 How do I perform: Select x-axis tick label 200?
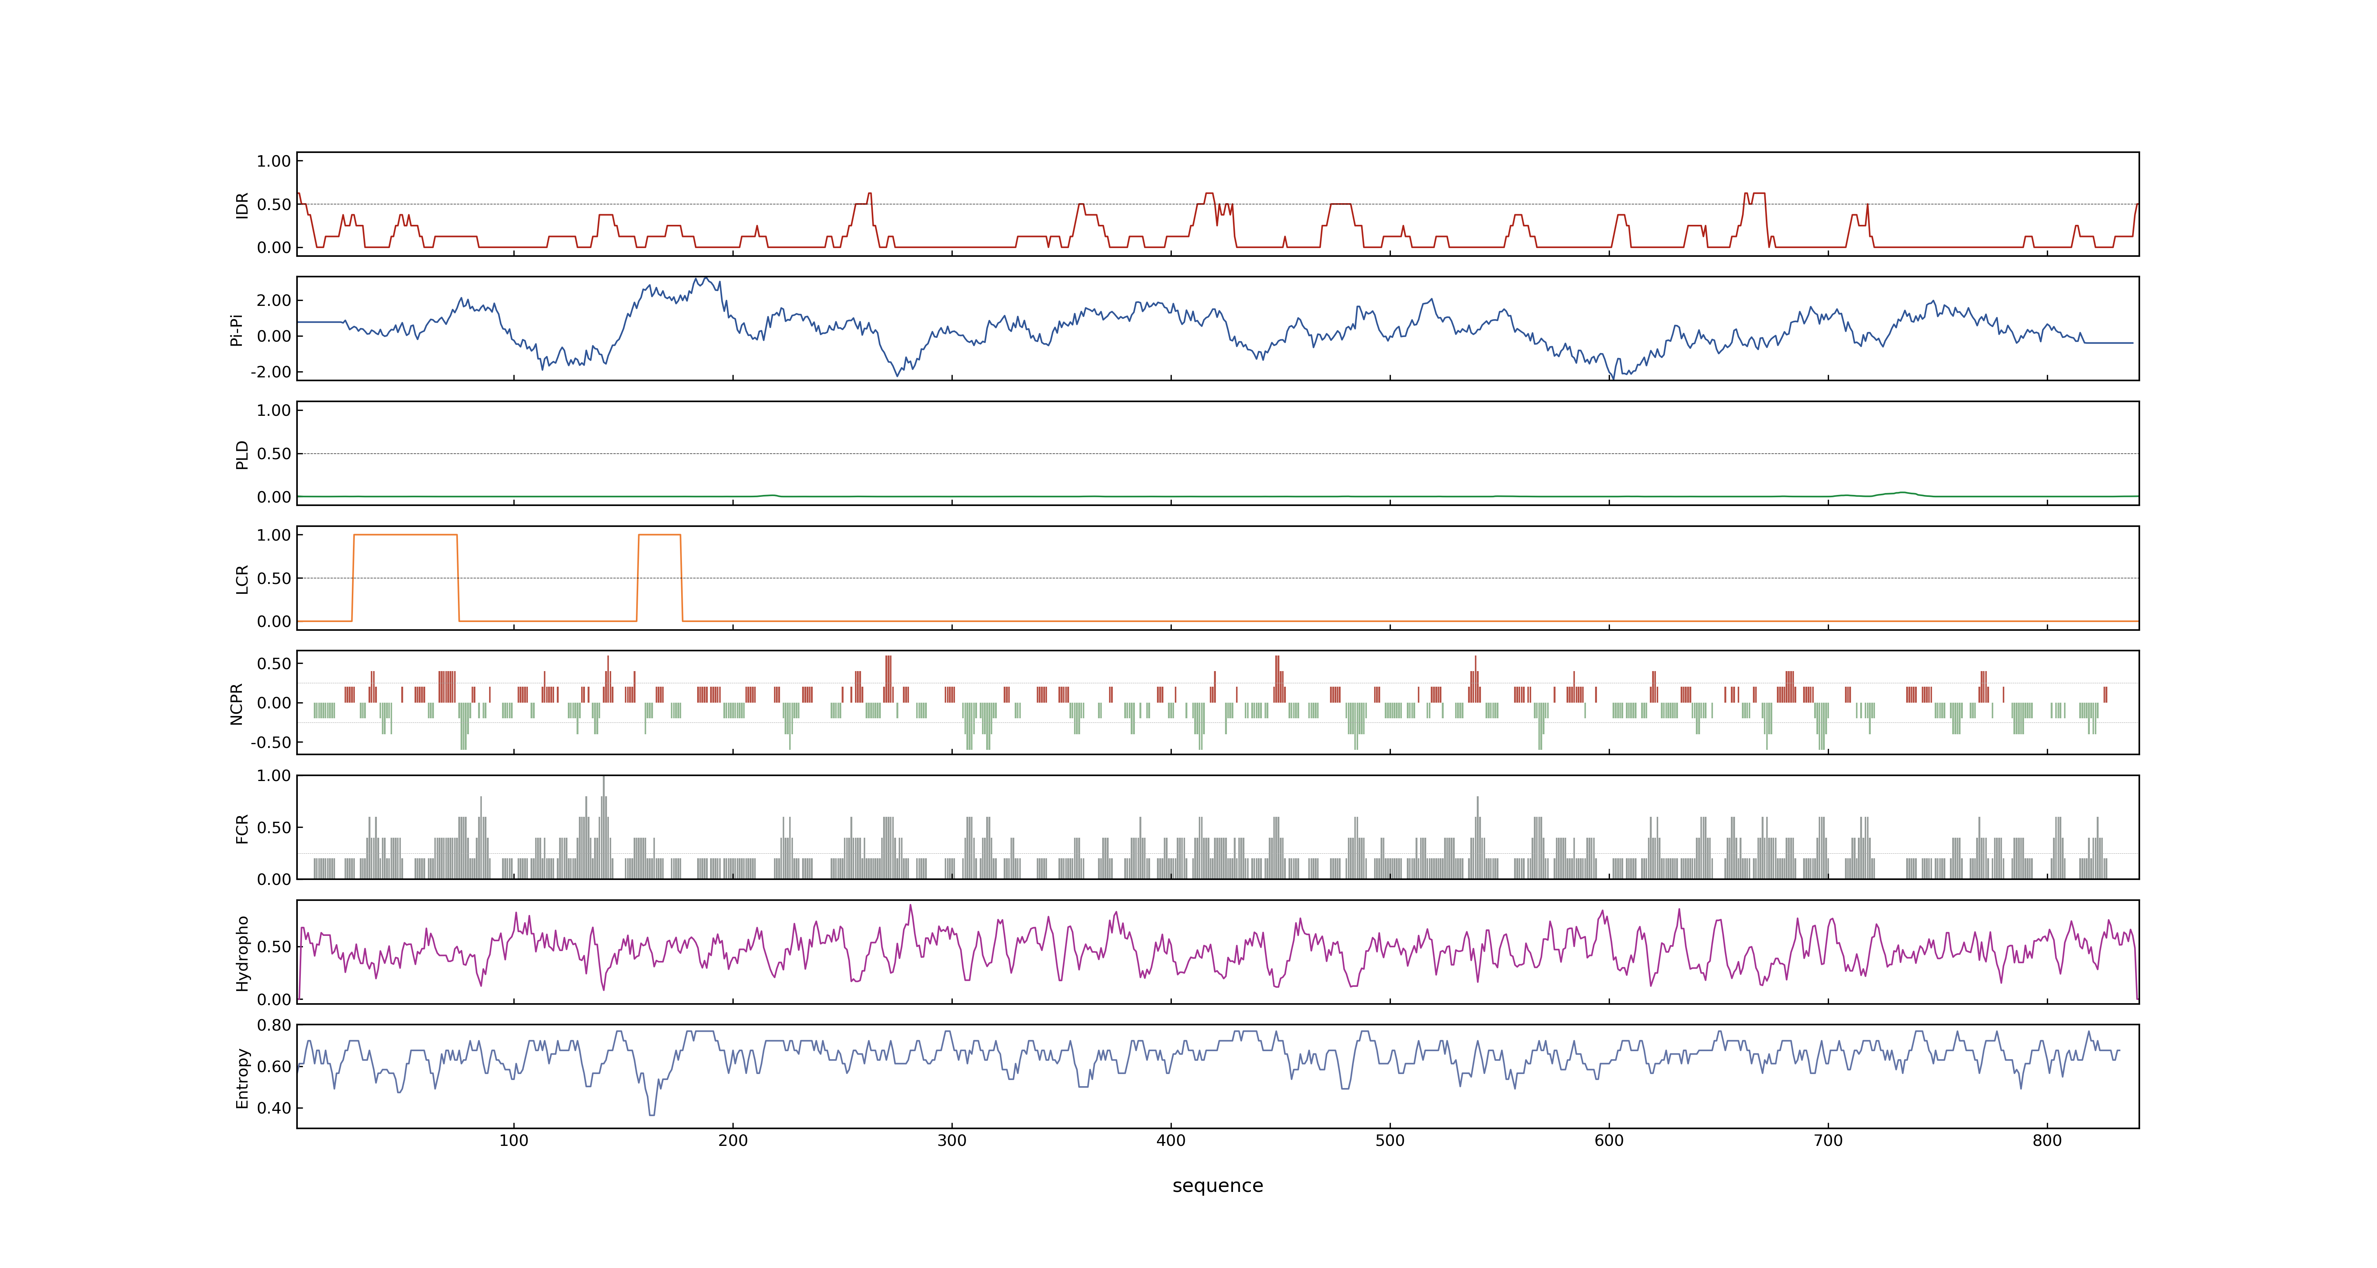point(732,1141)
